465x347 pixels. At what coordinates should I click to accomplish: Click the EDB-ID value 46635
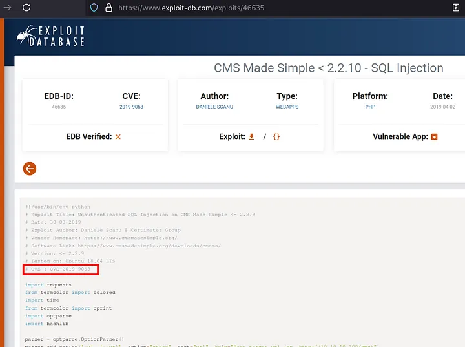coord(59,107)
